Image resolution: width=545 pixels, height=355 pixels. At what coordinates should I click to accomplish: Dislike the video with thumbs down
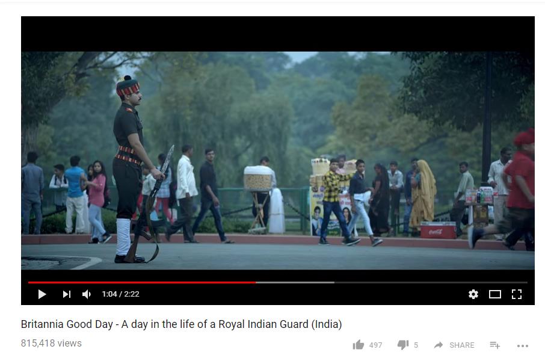(x=403, y=345)
